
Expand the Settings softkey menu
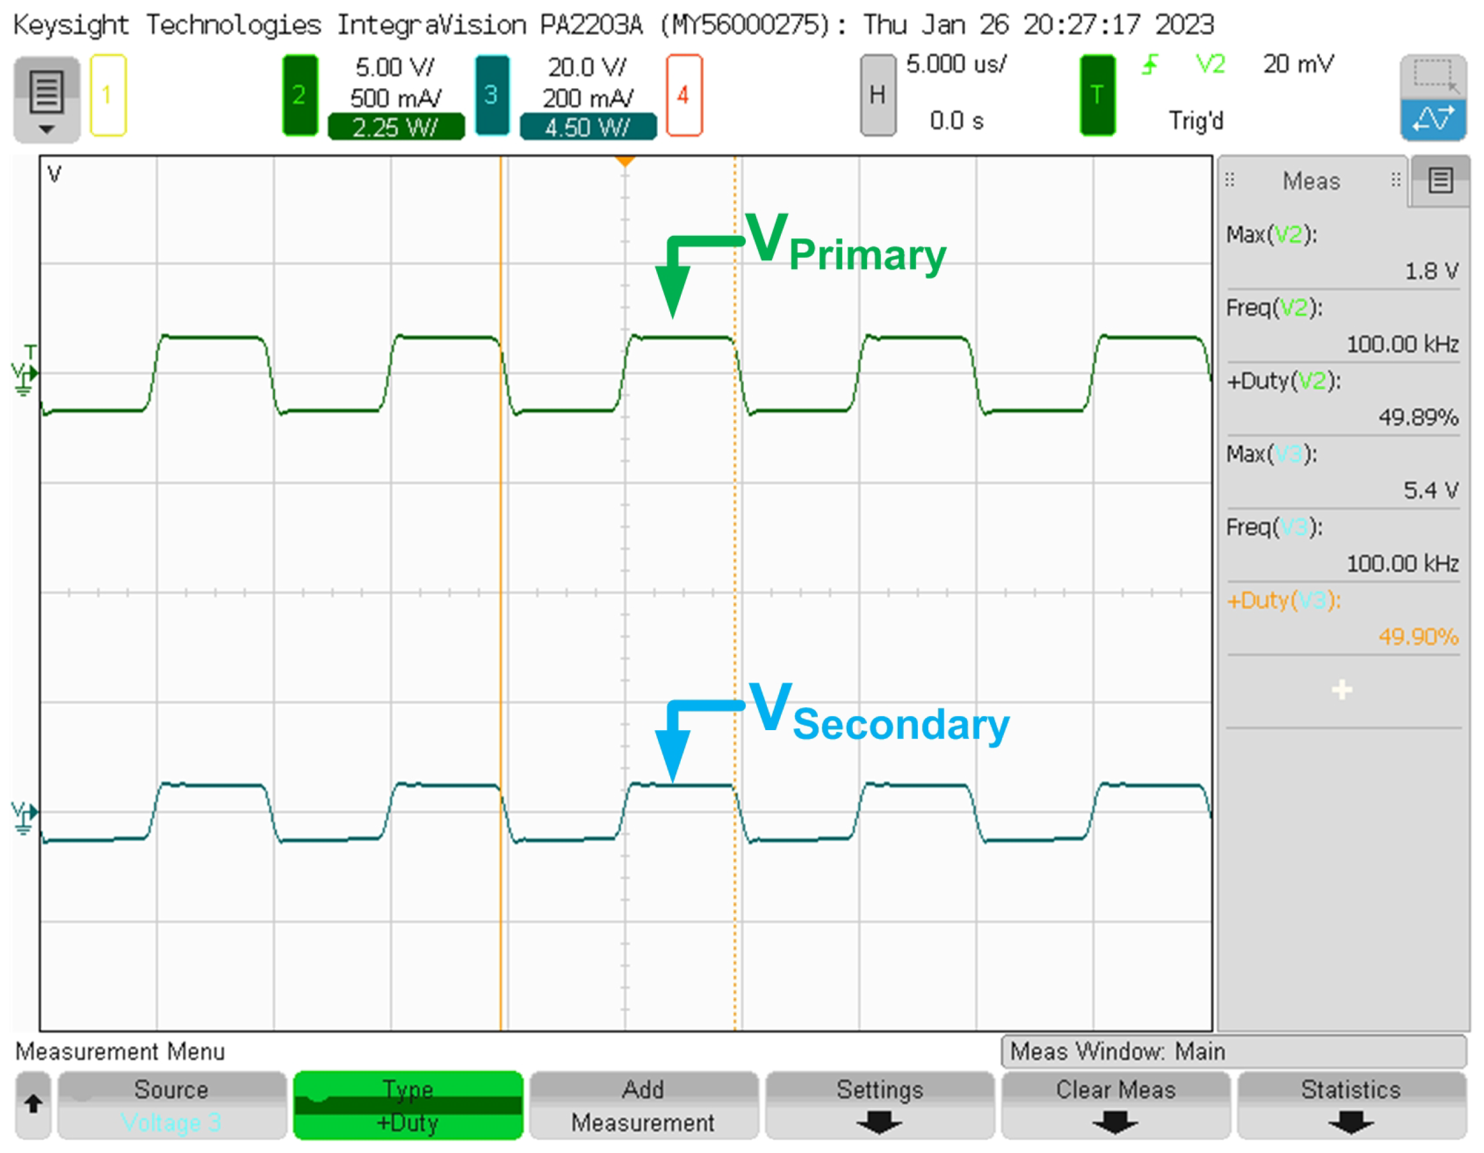[879, 1105]
